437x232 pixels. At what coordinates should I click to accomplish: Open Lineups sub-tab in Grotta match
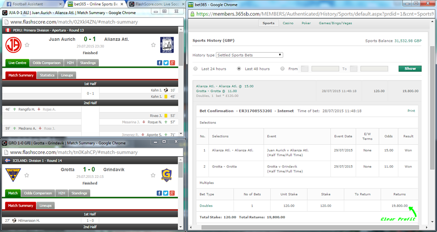click(46, 206)
